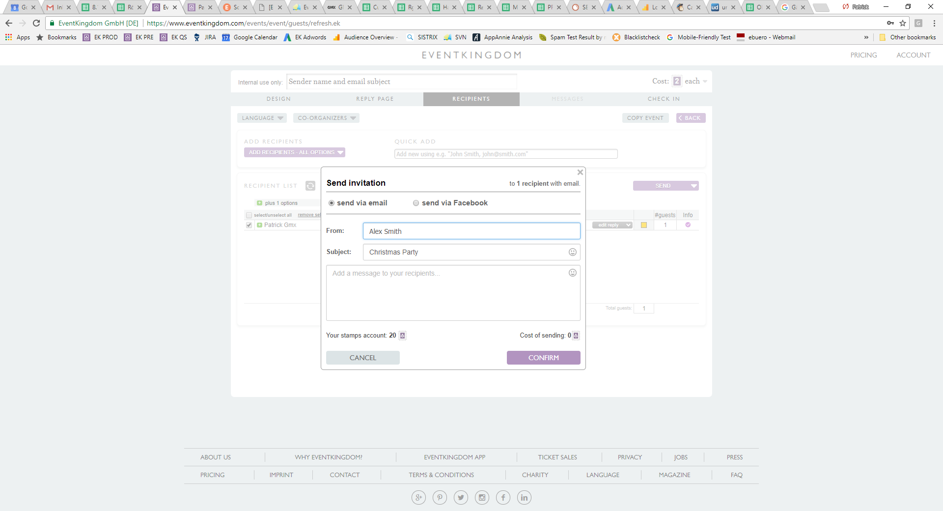
Task: Select send via email option
Action: (x=332, y=203)
